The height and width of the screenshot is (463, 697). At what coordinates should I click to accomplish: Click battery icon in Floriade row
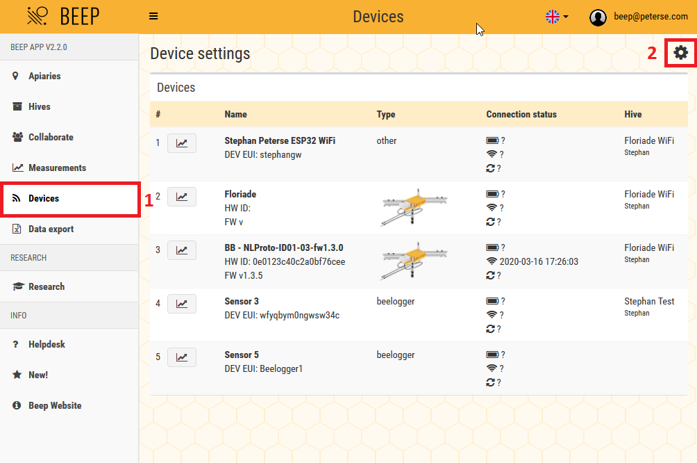[492, 194]
